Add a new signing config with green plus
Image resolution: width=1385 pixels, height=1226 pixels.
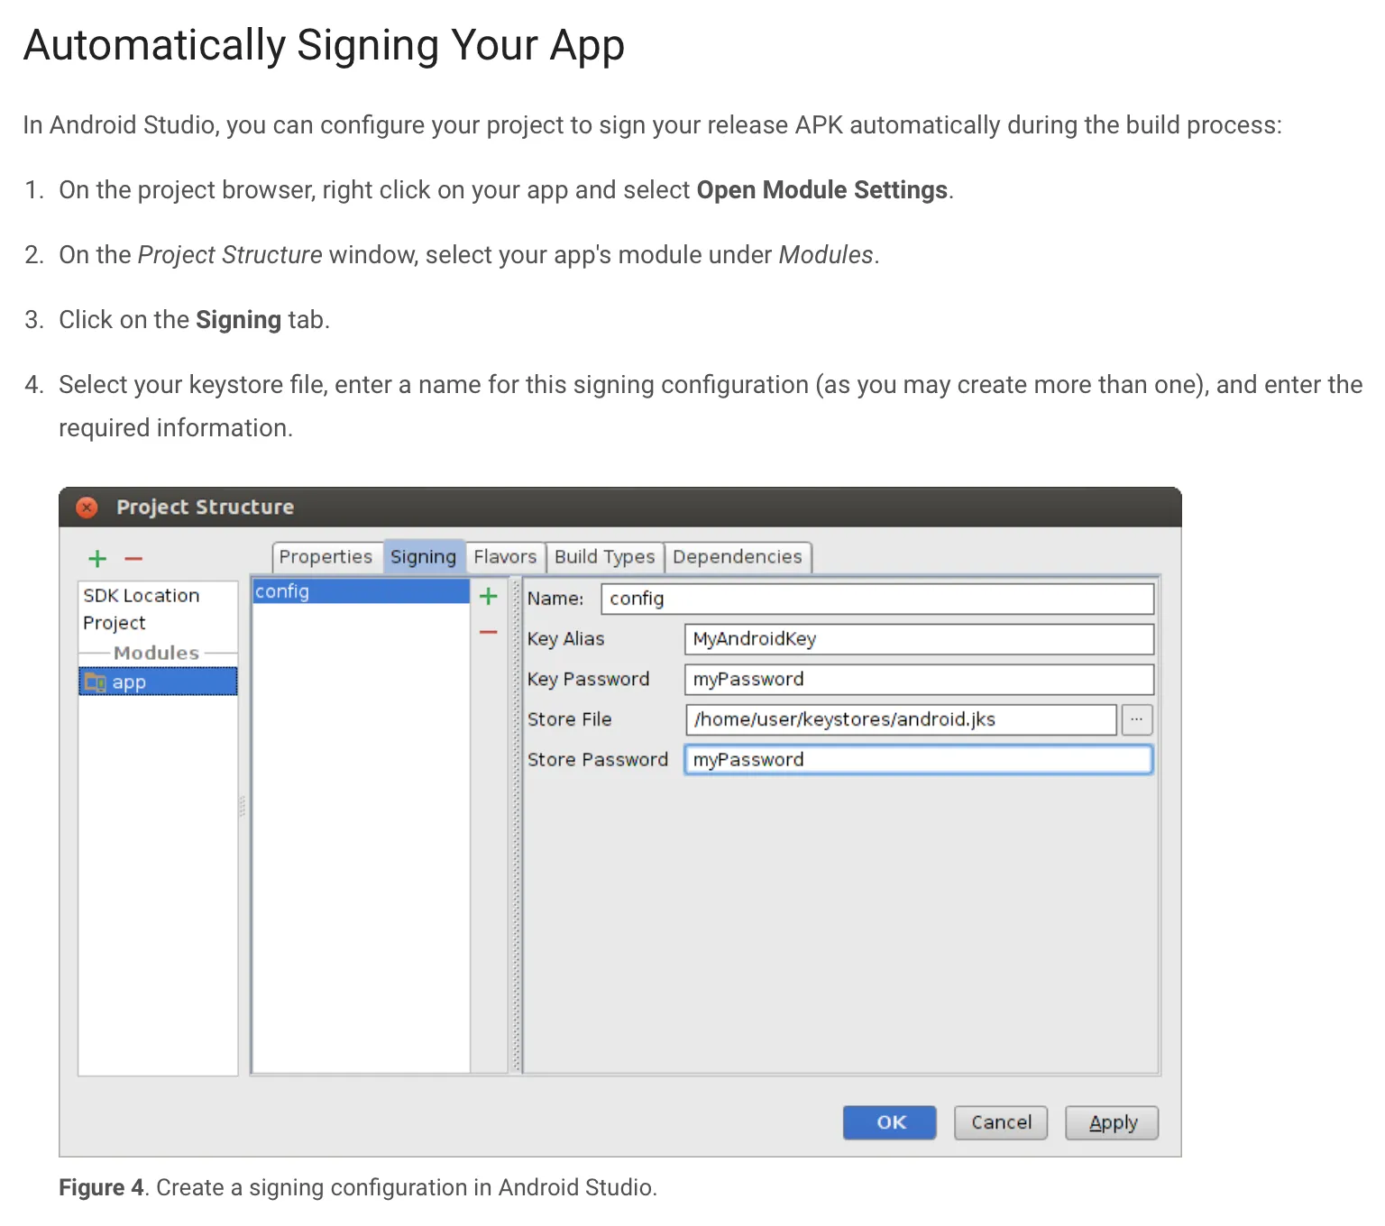click(489, 596)
